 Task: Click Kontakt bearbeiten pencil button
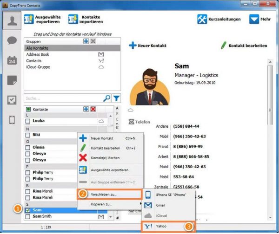244,45
